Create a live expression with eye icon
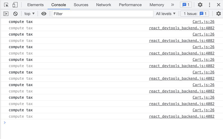 tap(44, 14)
